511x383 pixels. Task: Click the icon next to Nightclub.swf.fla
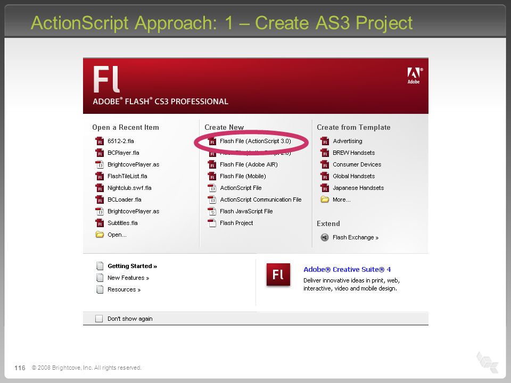100,188
